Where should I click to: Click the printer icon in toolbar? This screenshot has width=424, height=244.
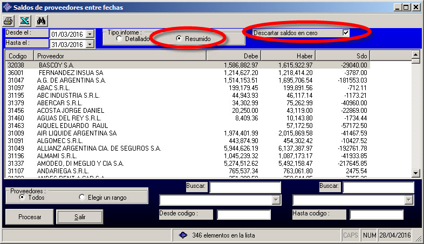click(9, 21)
